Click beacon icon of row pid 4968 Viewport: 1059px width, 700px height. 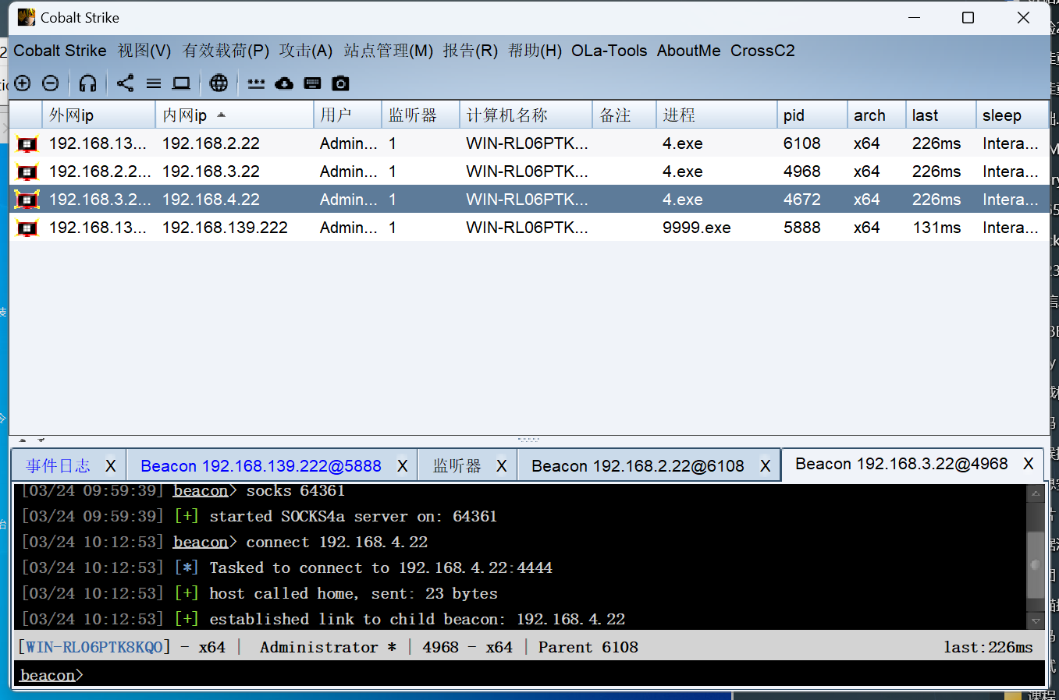click(27, 171)
